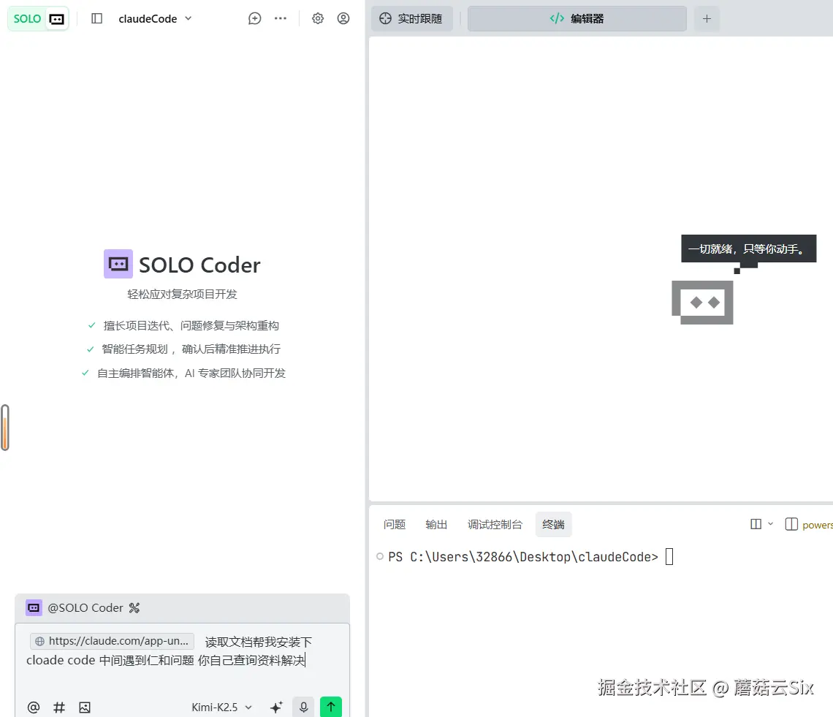Click the sparkle prompt enhancement icon
This screenshot has width=833, height=717.
tap(276, 706)
